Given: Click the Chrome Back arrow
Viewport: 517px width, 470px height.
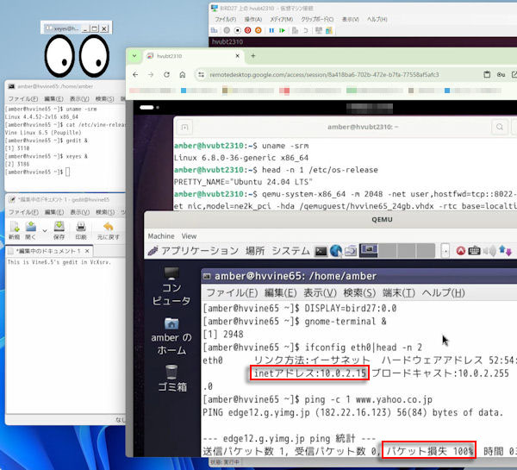Looking at the screenshot, I should [135, 74].
